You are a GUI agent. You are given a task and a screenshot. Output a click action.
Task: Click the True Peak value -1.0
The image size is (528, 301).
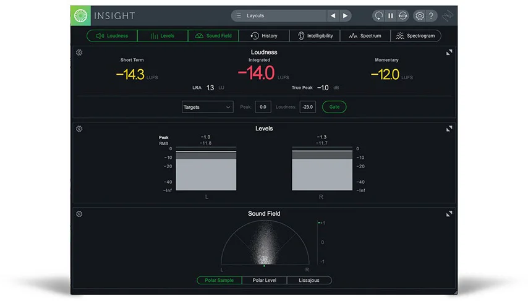coord(323,88)
